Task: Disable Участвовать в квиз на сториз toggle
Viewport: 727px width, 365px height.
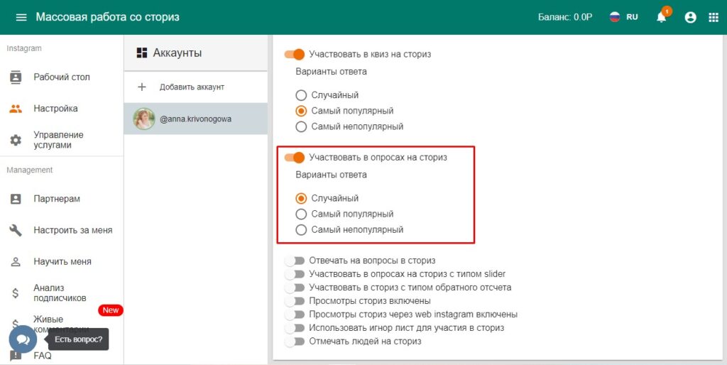Action: [x=295, y=54]
